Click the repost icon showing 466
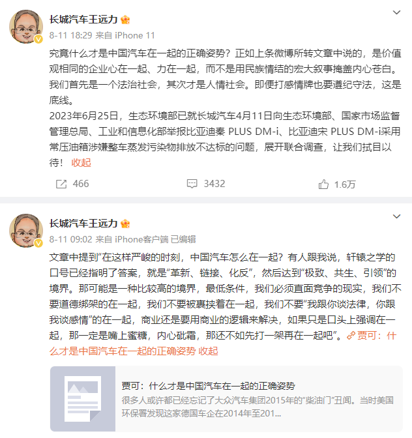 [x=61, y=184]
